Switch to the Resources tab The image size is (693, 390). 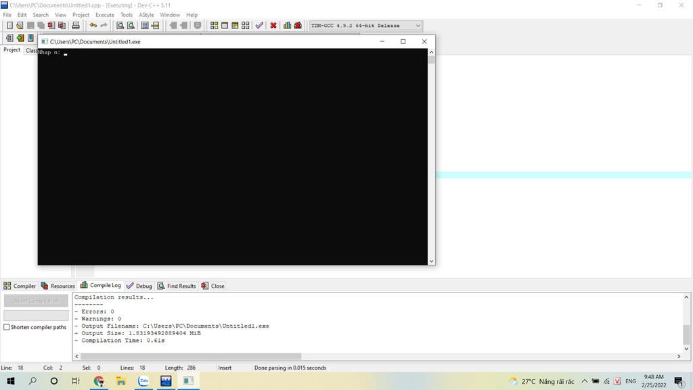coord(58,286)
